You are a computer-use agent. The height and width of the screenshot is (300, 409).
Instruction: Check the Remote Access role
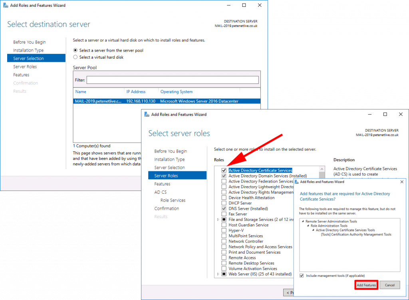(224, 257)
